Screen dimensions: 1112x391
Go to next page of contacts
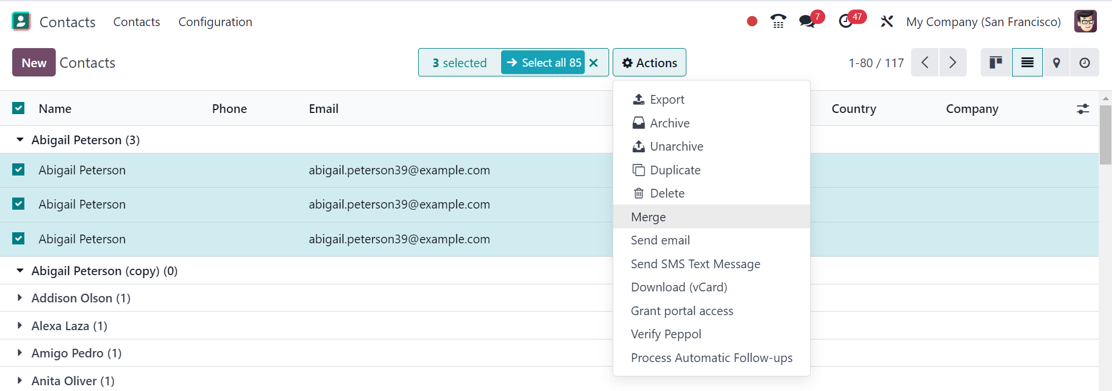[x=952, y=63]
